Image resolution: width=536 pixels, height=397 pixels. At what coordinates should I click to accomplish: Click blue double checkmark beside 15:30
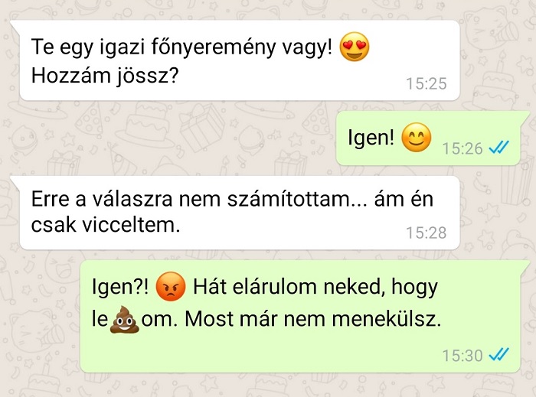(499, 355)
